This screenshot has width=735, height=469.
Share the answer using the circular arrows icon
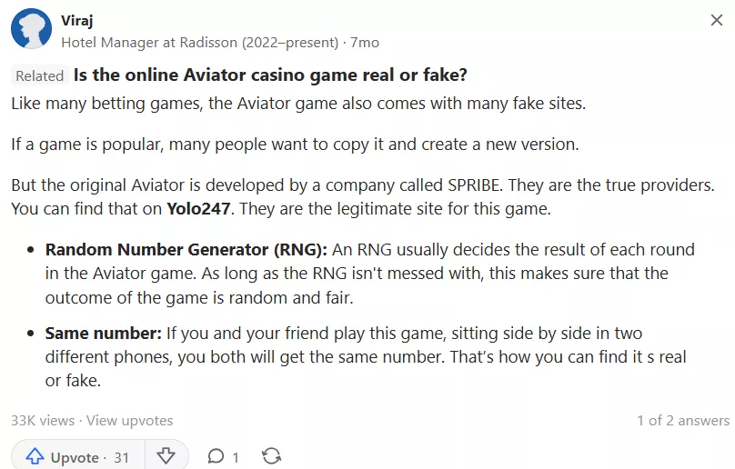coord(271,456)
